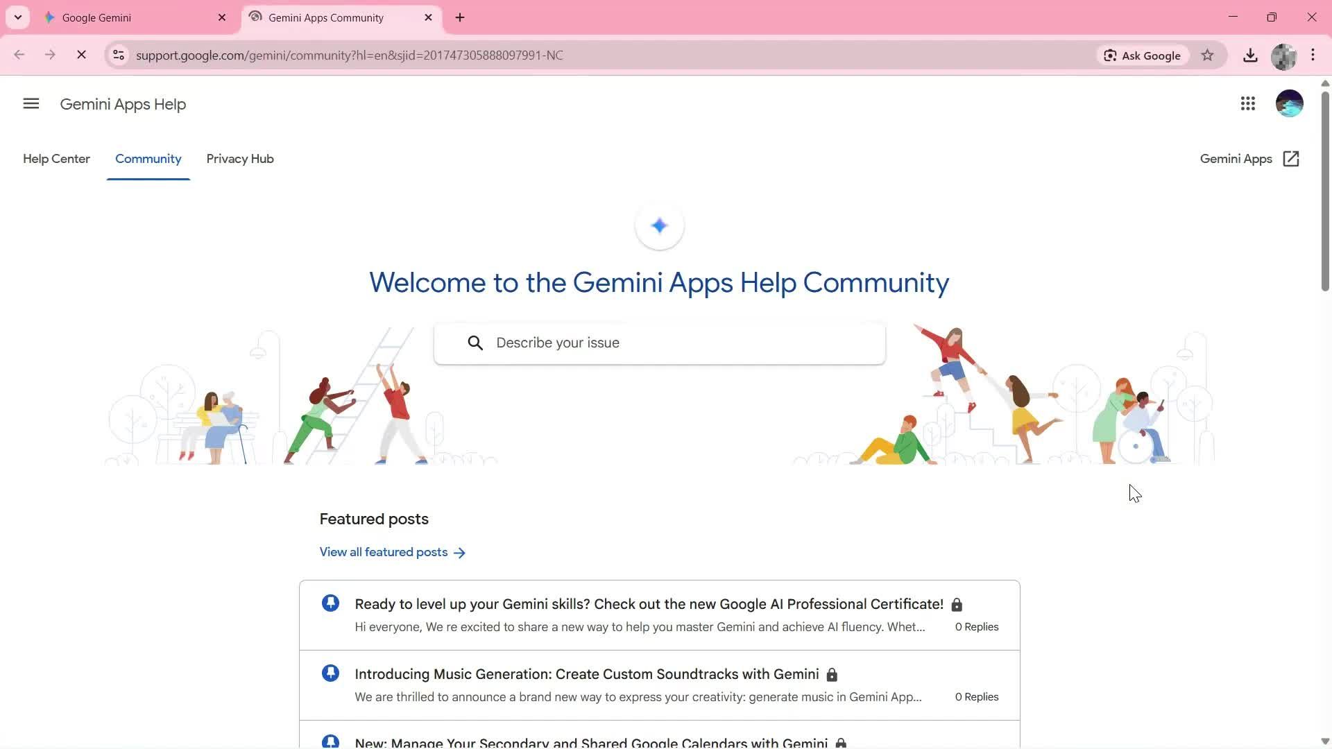Image resolution: width=1332 pixels, height=749 pixels.
Task: Open the Help Center section
Action: 56,159
